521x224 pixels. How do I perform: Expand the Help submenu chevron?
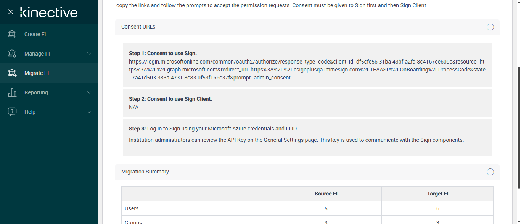89,112
